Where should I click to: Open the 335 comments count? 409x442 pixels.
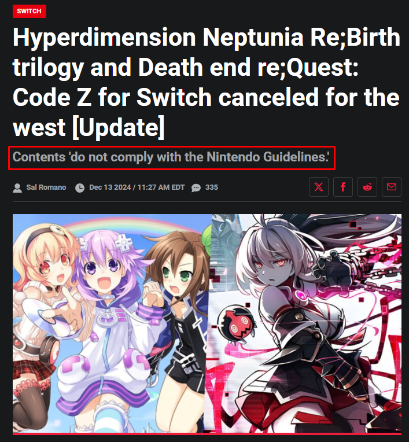(x=211, y=187)
